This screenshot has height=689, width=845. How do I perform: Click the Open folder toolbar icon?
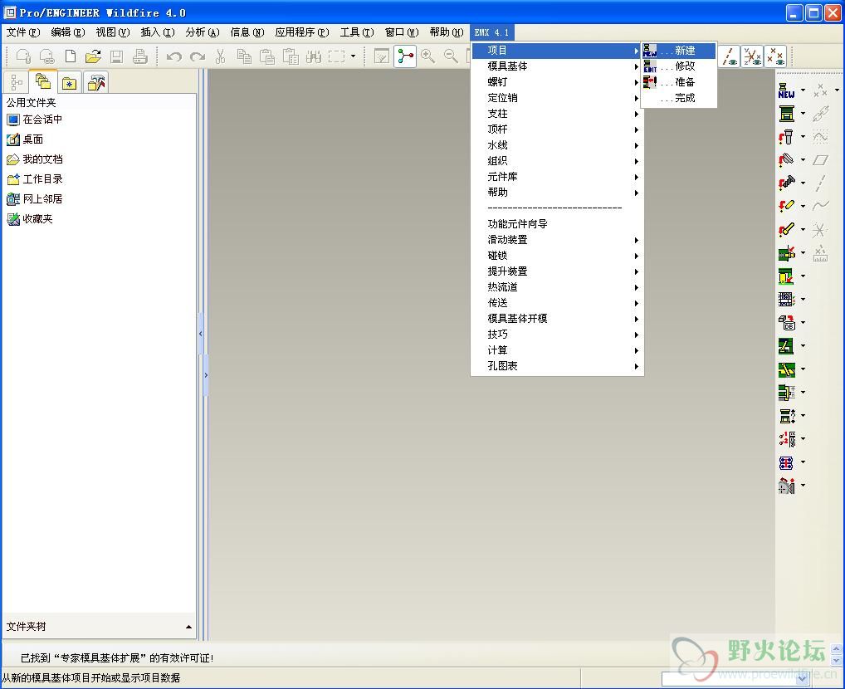coord(93,56)
